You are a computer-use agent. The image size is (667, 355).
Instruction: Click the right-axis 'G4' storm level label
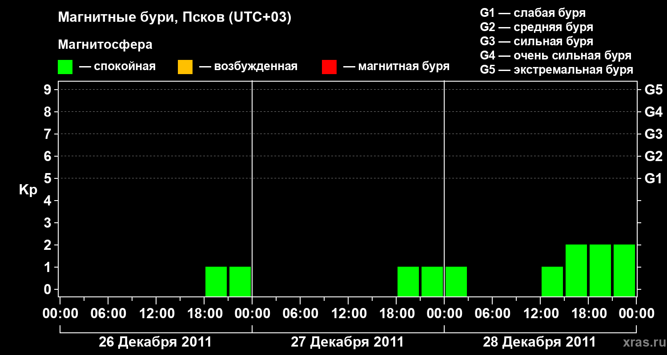click(653, 112)
